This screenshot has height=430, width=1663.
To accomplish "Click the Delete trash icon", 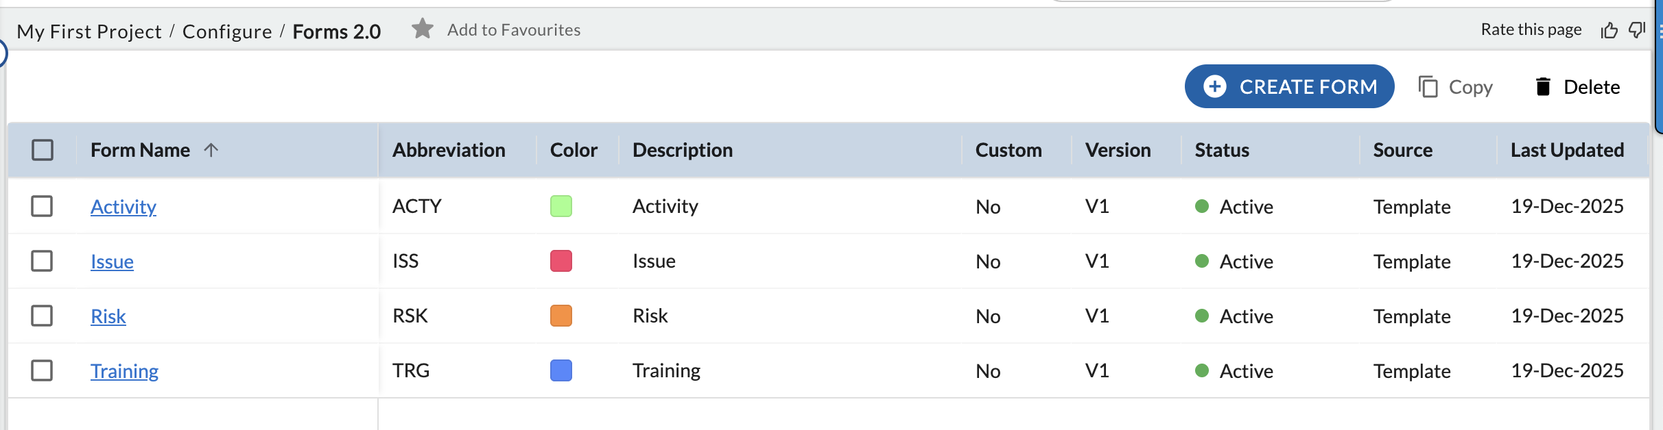I will coord(1543,87).
